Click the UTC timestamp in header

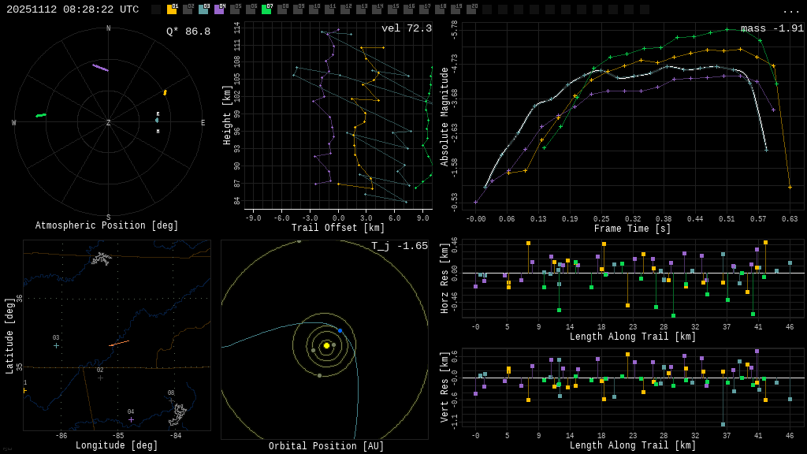click(x=73, y=9)
